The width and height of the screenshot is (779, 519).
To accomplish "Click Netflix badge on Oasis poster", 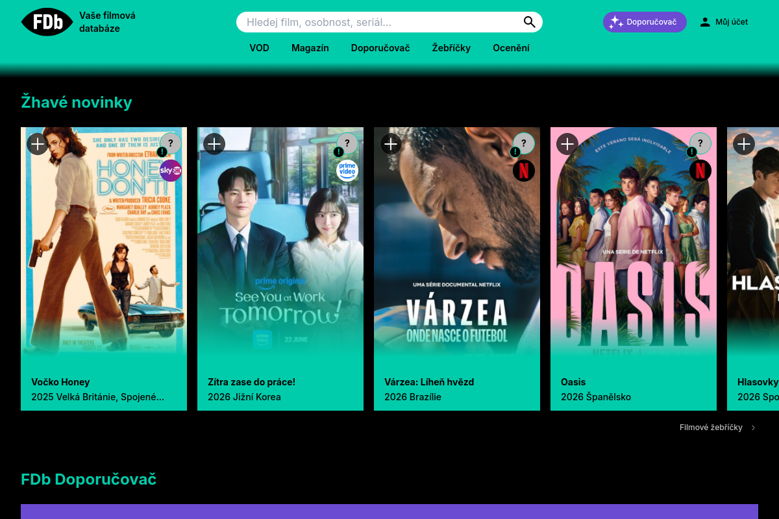I will pos(700,171).
